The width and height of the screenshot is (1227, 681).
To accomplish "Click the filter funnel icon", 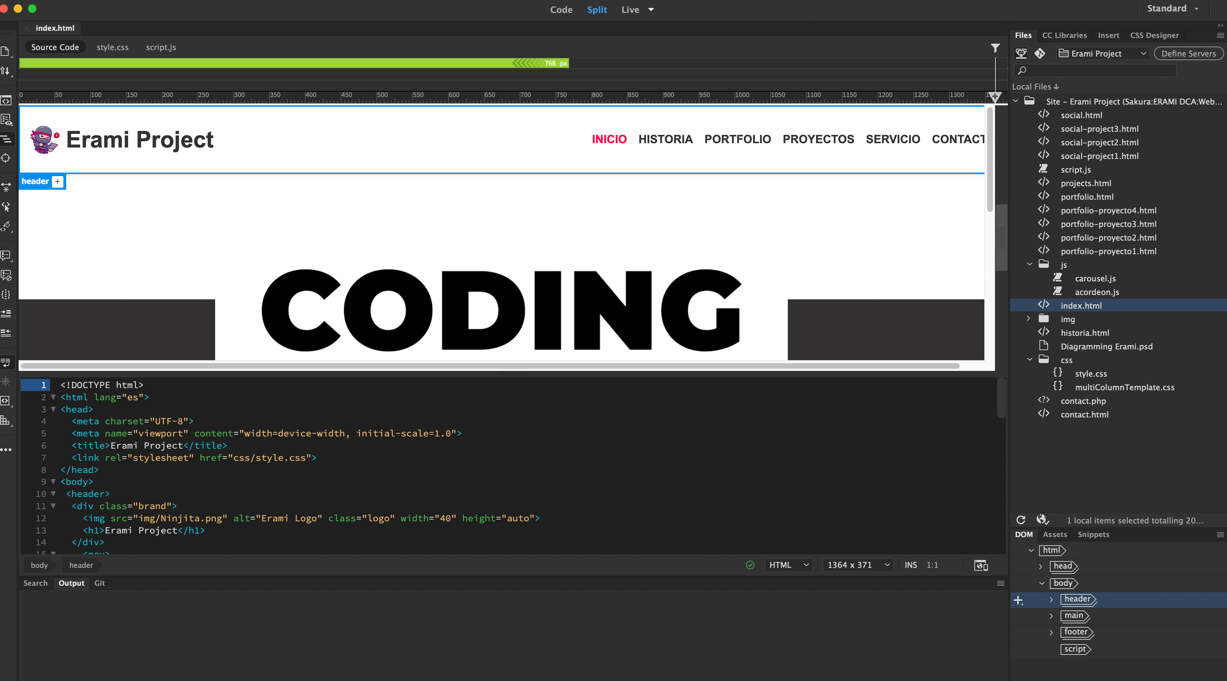I will click(x=995, y=48).
